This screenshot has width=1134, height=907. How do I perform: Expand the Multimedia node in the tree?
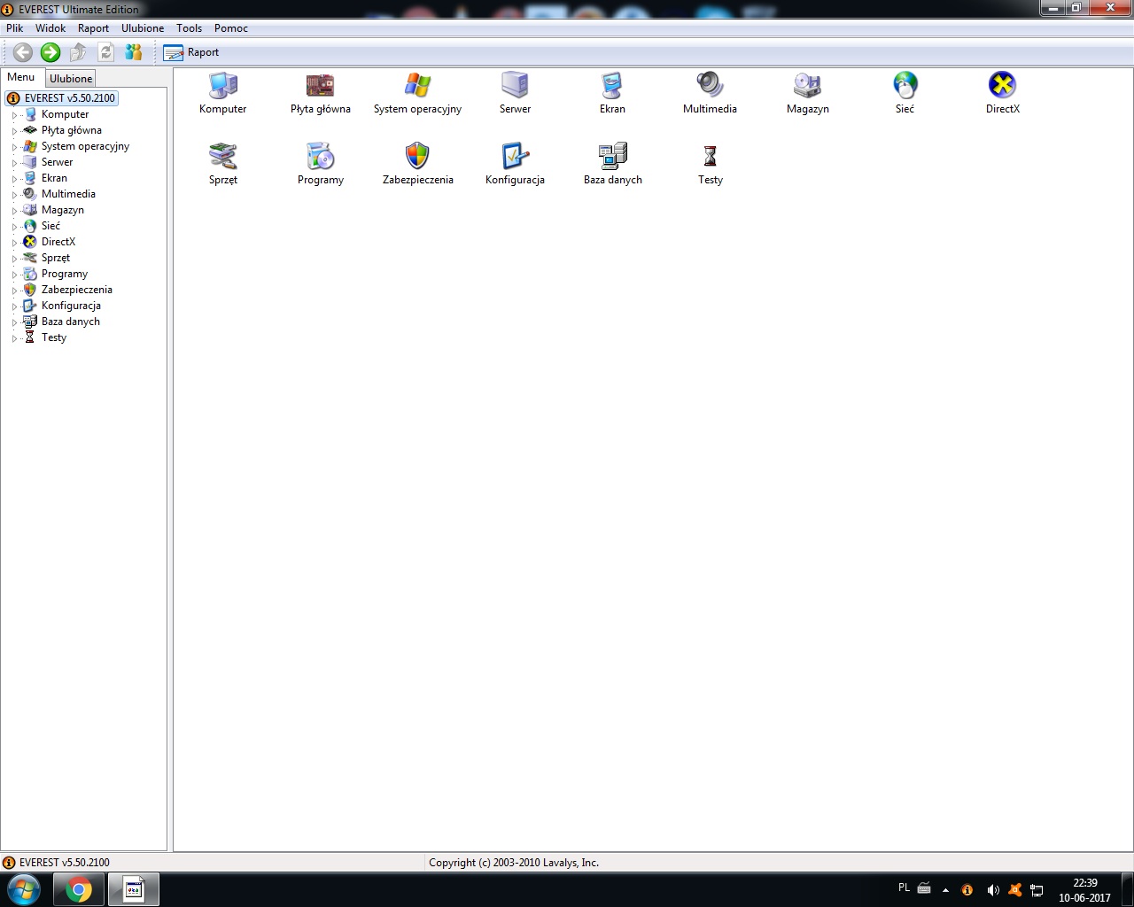coord(14,195)
